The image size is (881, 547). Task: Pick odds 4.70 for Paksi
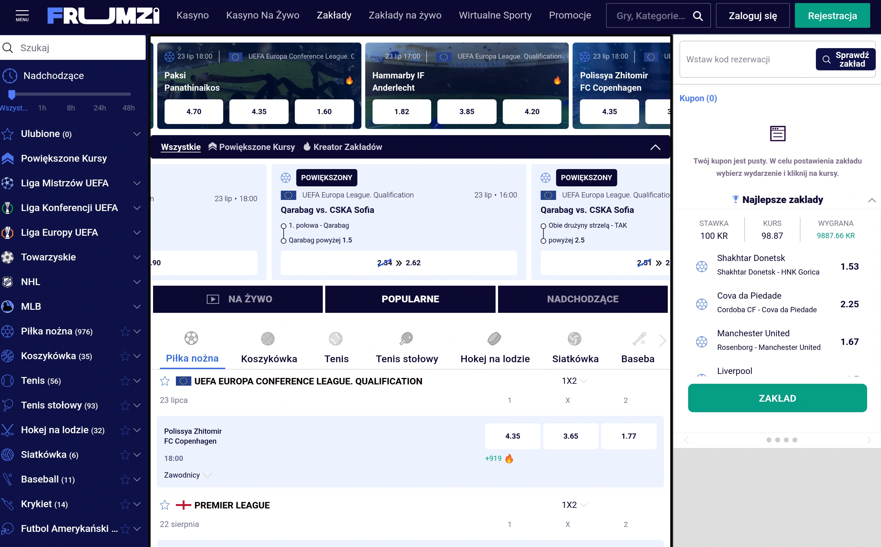[193, 111]
